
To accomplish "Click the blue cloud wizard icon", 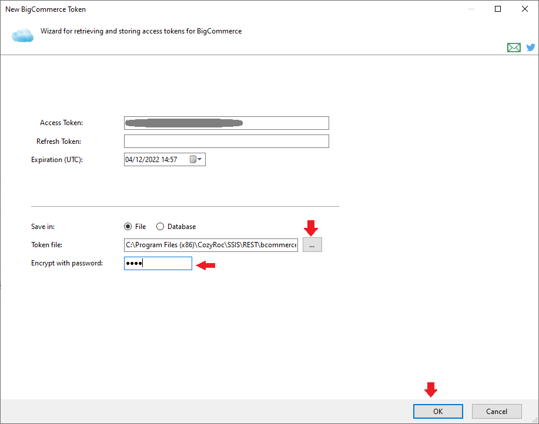I will tap(23, 35).
